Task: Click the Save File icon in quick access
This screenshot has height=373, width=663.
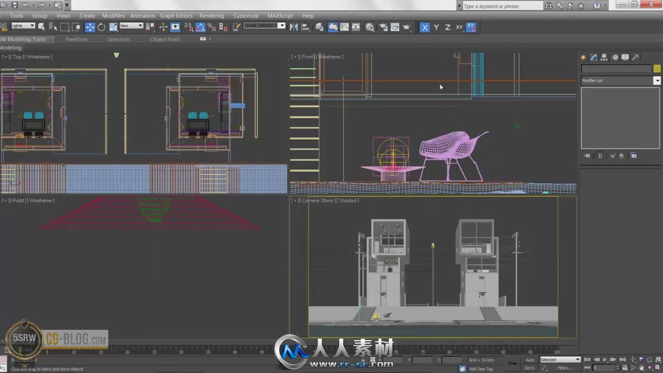Action: click(15, 5)
